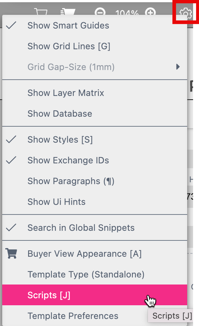Click the shopping cart outline icon
The image size is (199, 326).
41,11
